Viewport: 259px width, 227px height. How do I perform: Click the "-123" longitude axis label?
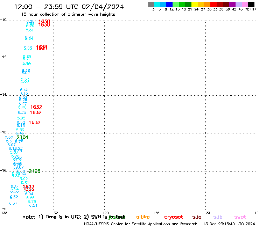205,213
